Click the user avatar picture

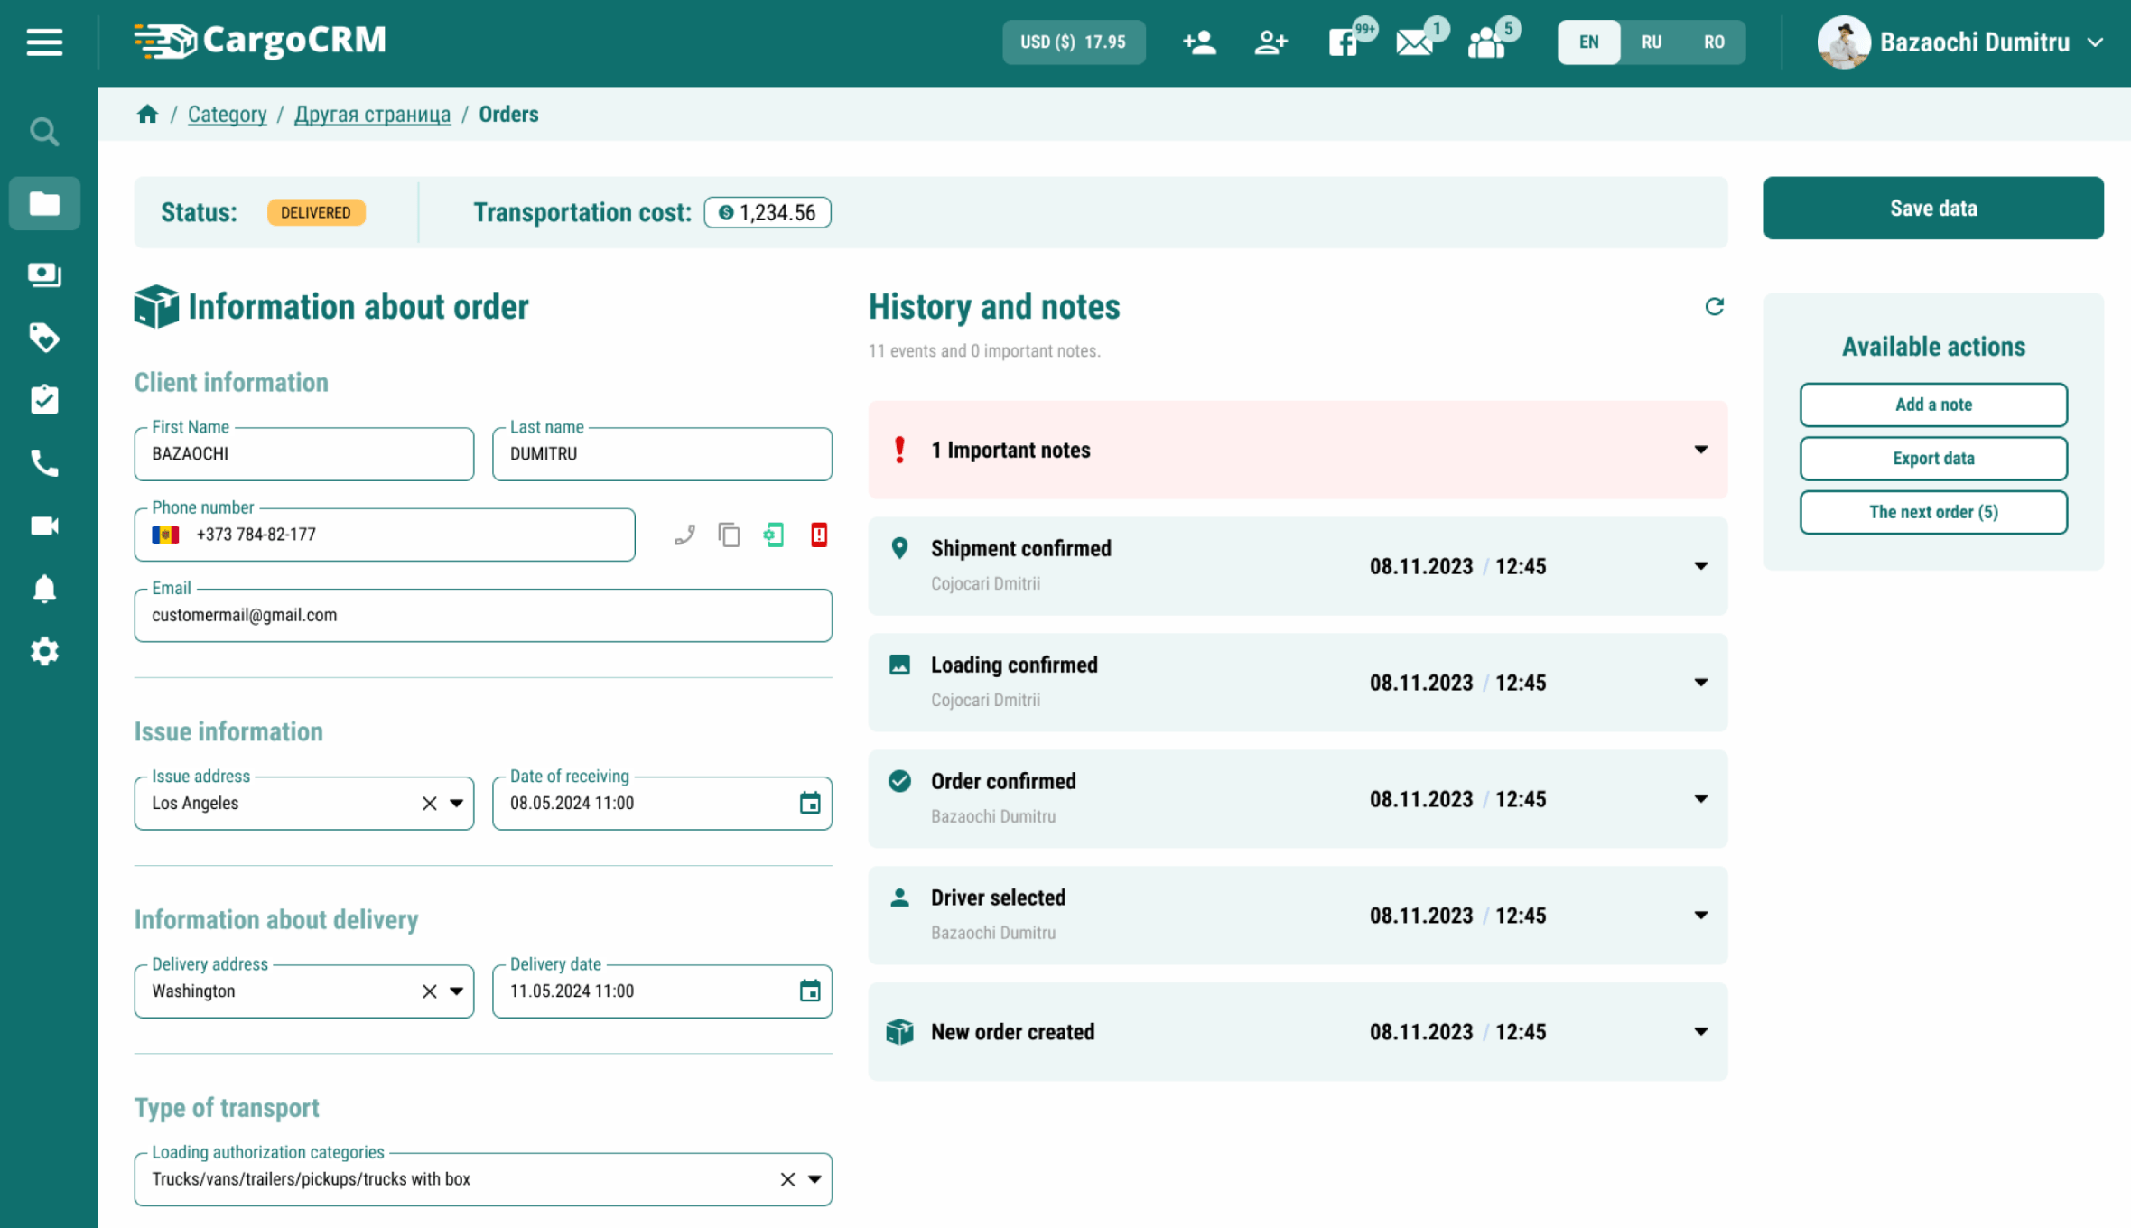point(1843,42)
